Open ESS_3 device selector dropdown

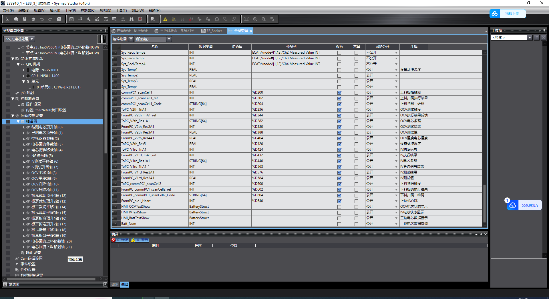[x=32, y=39]
